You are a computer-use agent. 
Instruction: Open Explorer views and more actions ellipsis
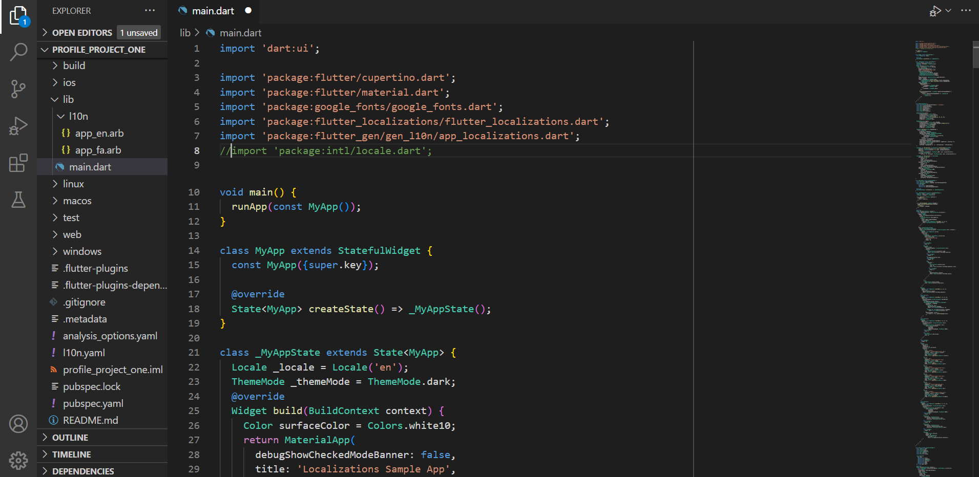[150, 10]
